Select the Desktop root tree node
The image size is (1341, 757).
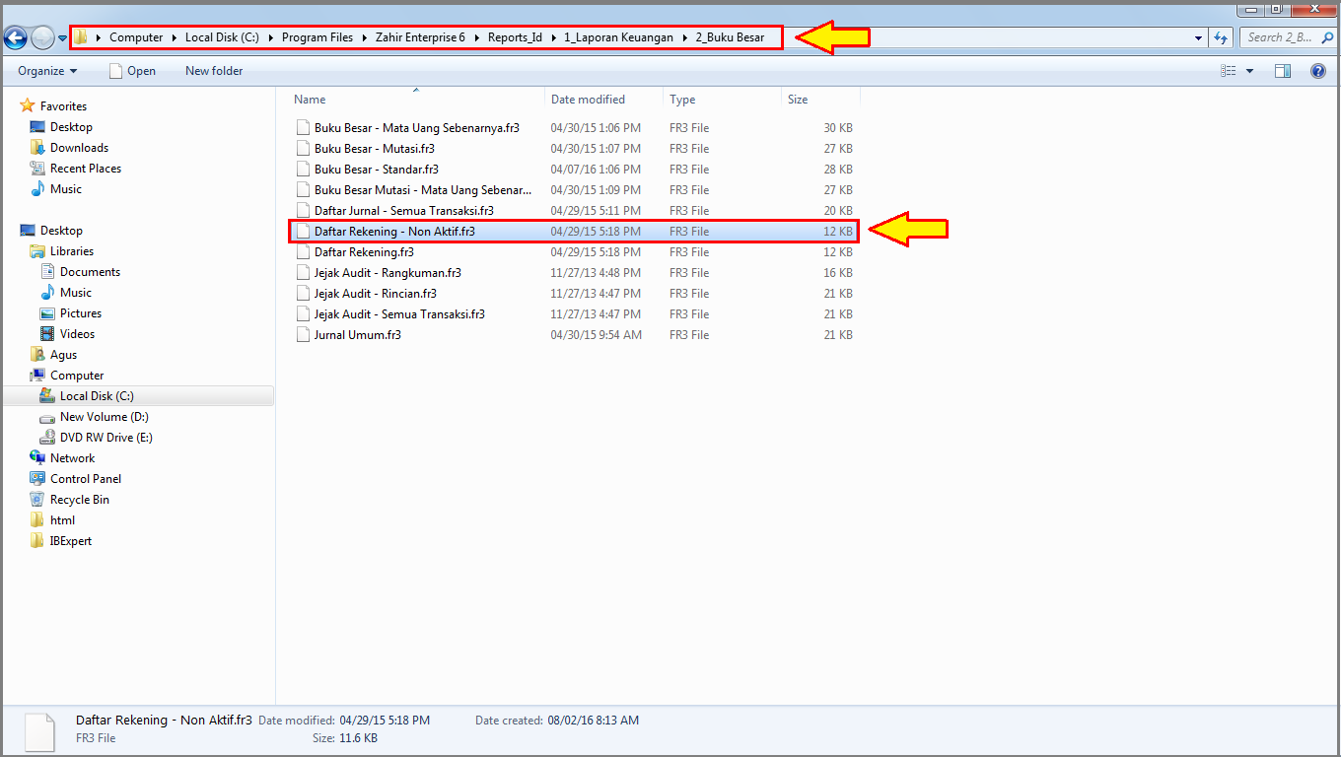coord(61,231)
